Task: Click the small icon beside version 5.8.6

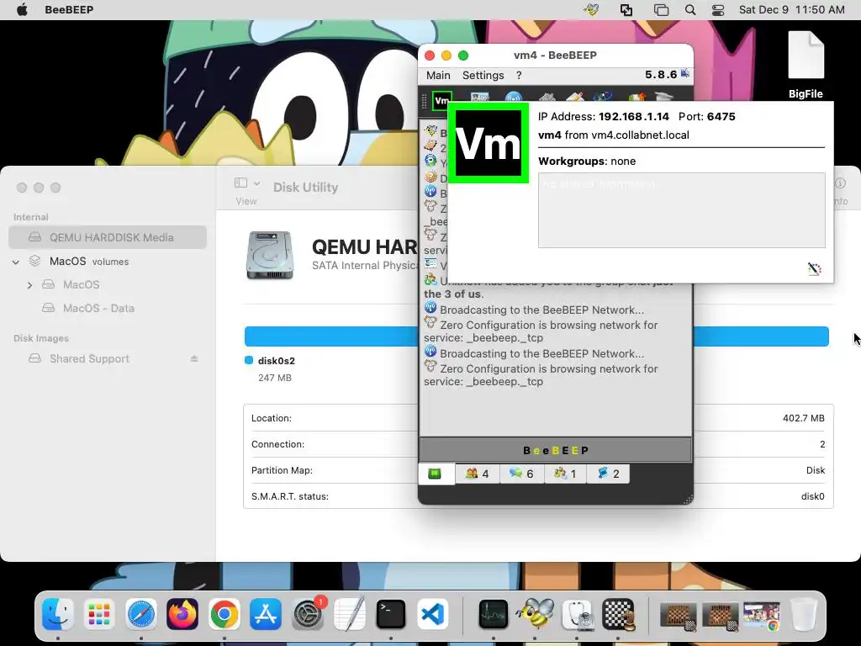Action: coord(685,73)
